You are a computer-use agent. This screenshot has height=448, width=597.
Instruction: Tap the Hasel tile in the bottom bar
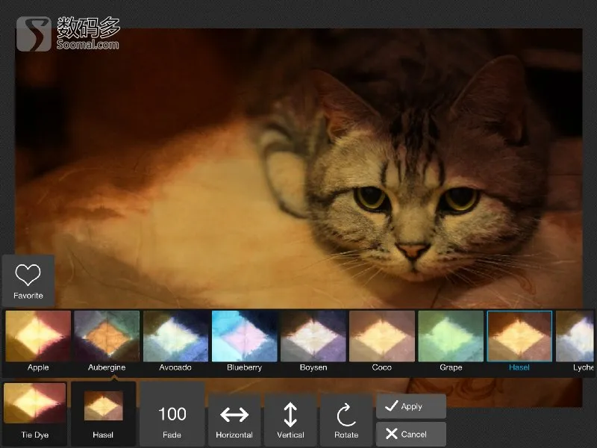[x=103, y=414]
